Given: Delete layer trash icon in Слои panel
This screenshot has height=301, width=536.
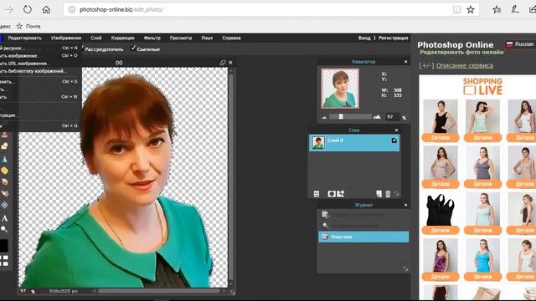Looking at the screenshot, I should coord(388,194).
